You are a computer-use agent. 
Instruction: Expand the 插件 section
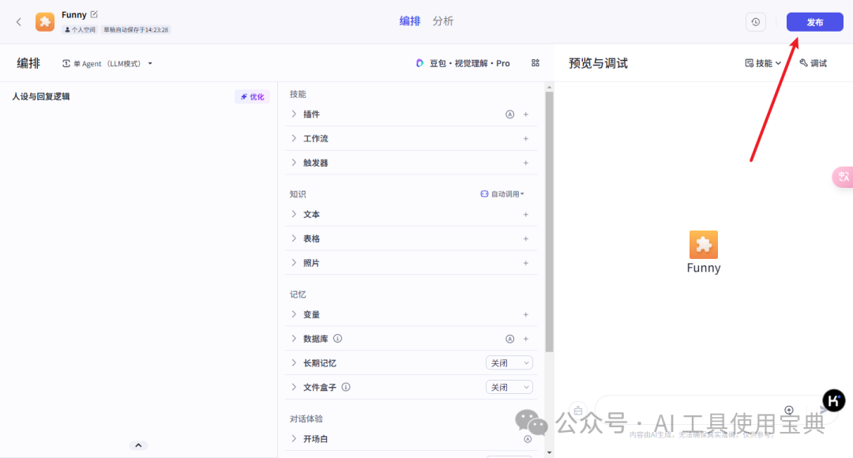pyautogui.click(x=294, y=114)
